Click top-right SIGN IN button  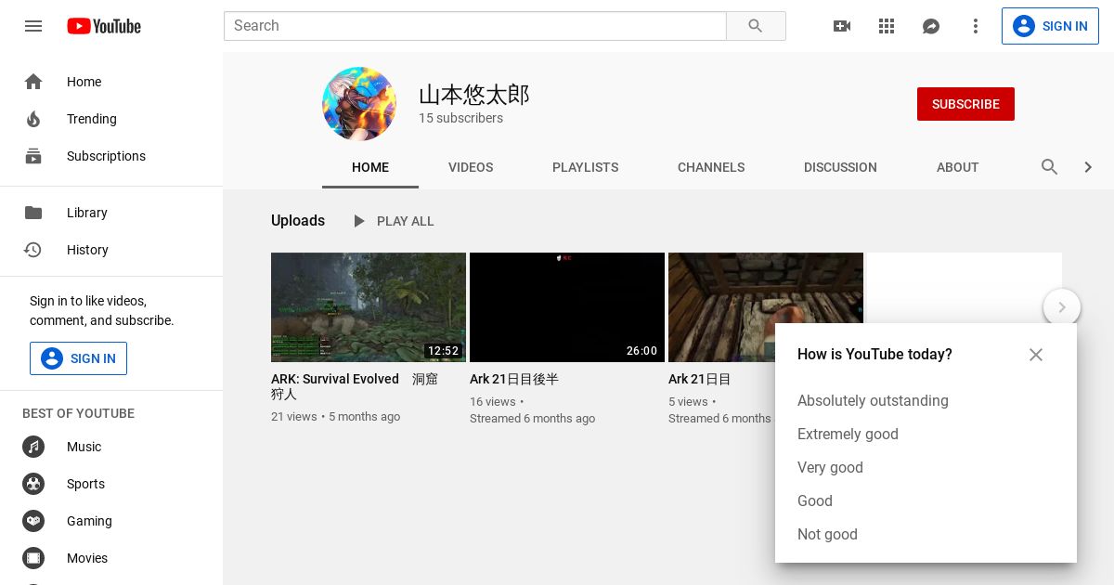pos(1050,26)
